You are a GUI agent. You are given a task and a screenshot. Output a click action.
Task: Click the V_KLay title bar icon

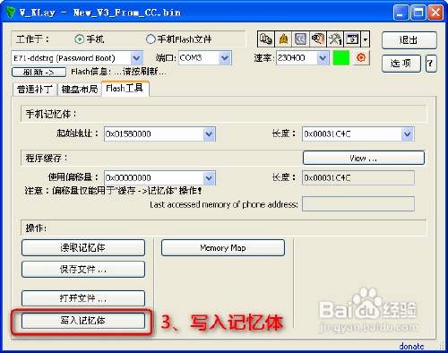pos(10,13)
